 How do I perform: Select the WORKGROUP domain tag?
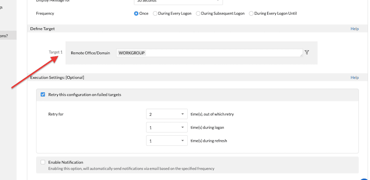coord(132,53)
